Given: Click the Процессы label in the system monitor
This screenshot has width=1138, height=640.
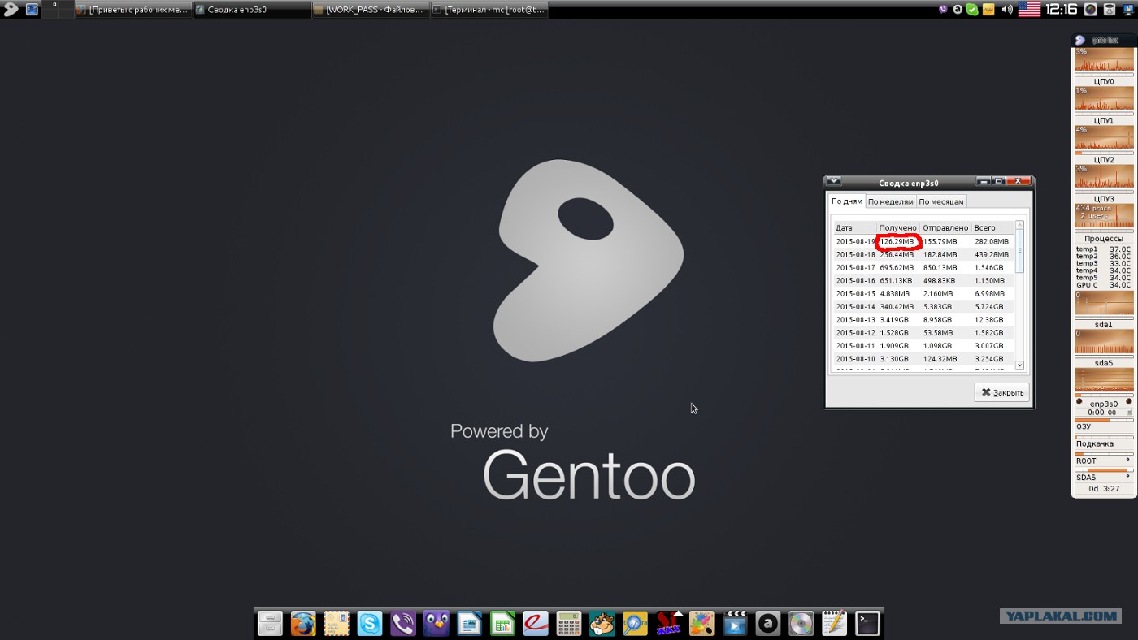Looking at the screenshot, I should (1104, 239).
